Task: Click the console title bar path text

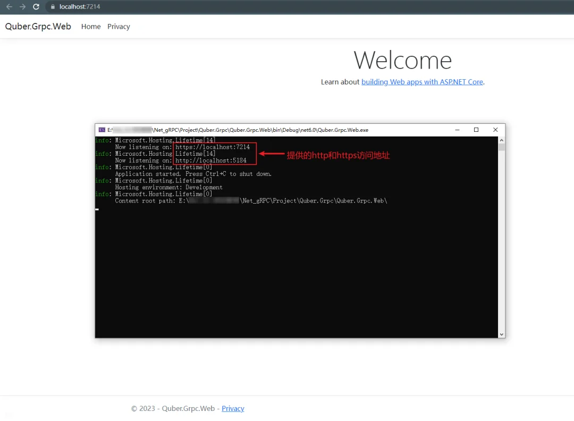Action: [238, 130]
